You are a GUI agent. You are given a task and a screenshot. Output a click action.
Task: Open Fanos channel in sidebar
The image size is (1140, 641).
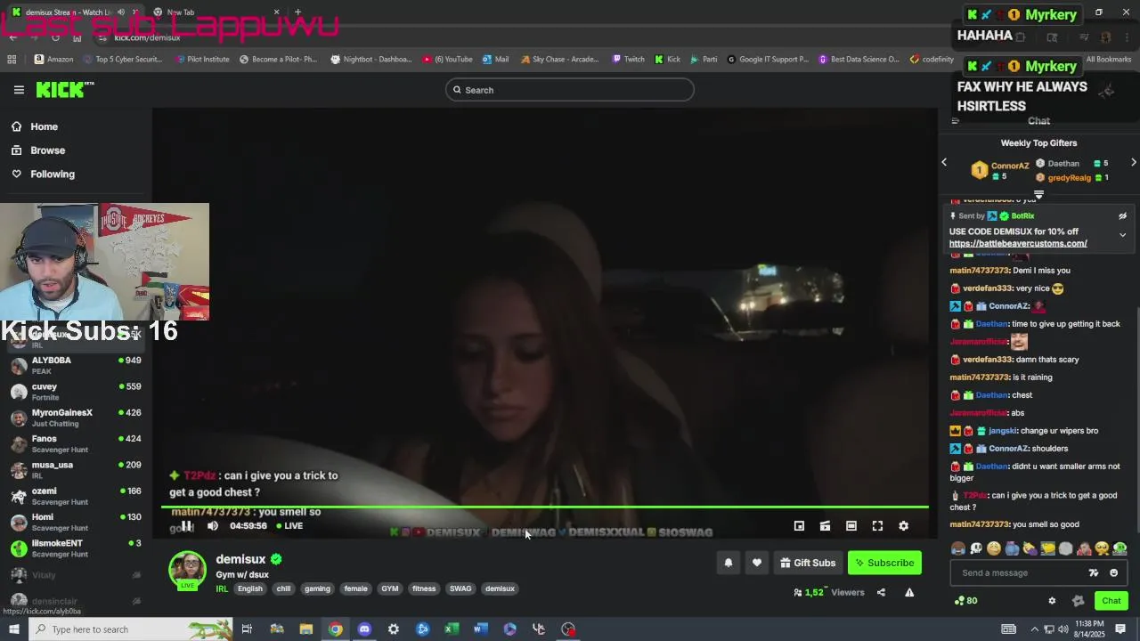[x=76, y=443]
